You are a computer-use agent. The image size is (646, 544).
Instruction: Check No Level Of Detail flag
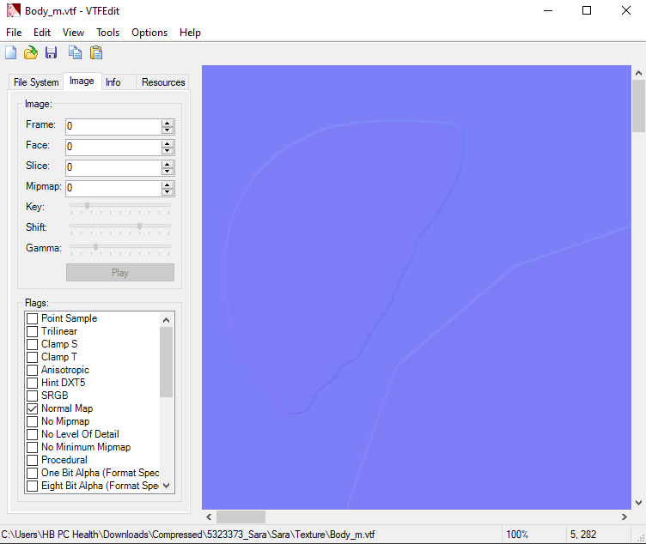point(32,434)
